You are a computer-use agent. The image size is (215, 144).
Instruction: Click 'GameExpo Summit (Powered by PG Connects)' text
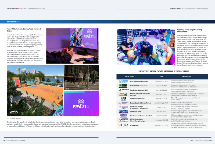[x=139, y=107]
